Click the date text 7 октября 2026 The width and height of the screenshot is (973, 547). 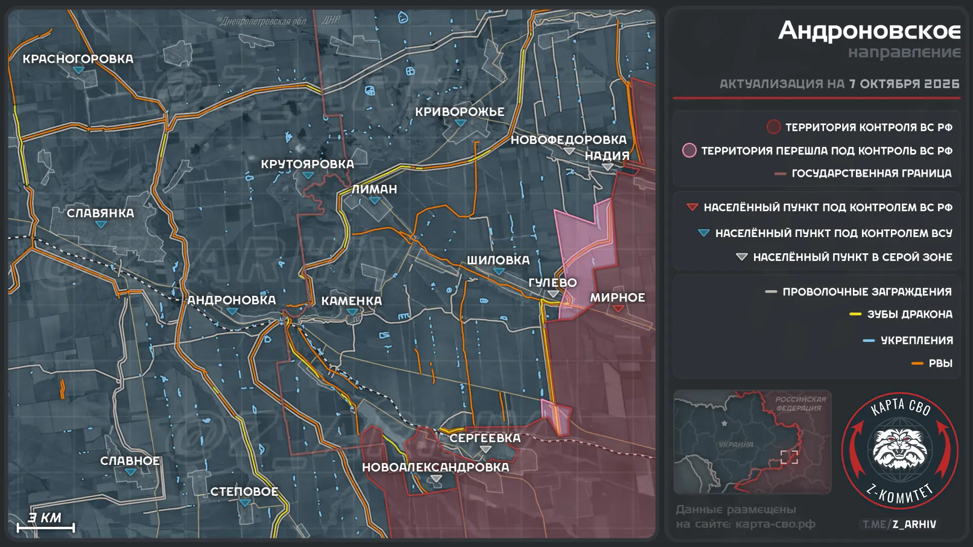[904, 84]
